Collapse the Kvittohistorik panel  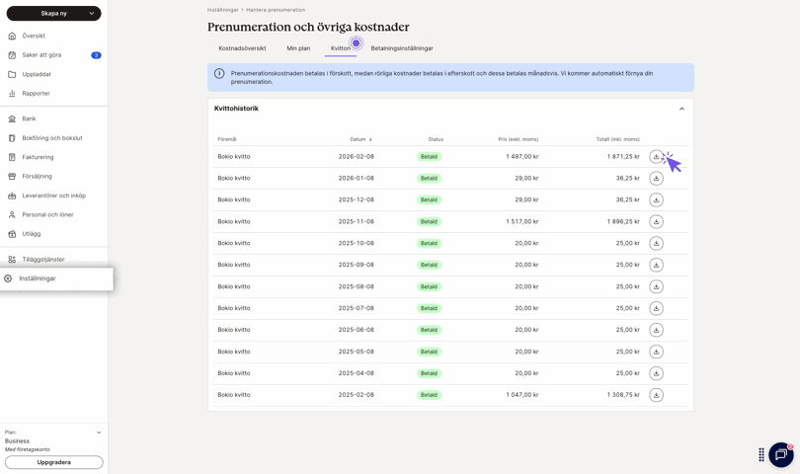[x=681, y=109]
